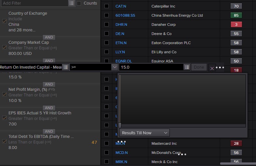Open list icon beside the 15.0 value
The image size is (256, 166).
[x=187, y=67]
